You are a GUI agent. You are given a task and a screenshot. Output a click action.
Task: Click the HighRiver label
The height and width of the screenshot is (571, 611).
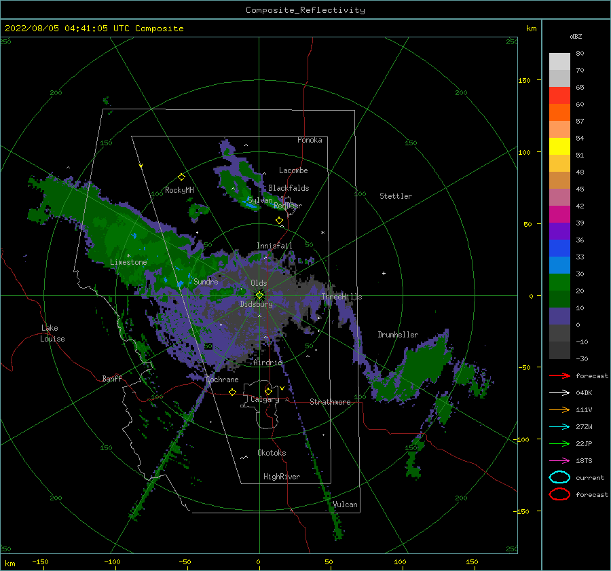coord(282,477)
